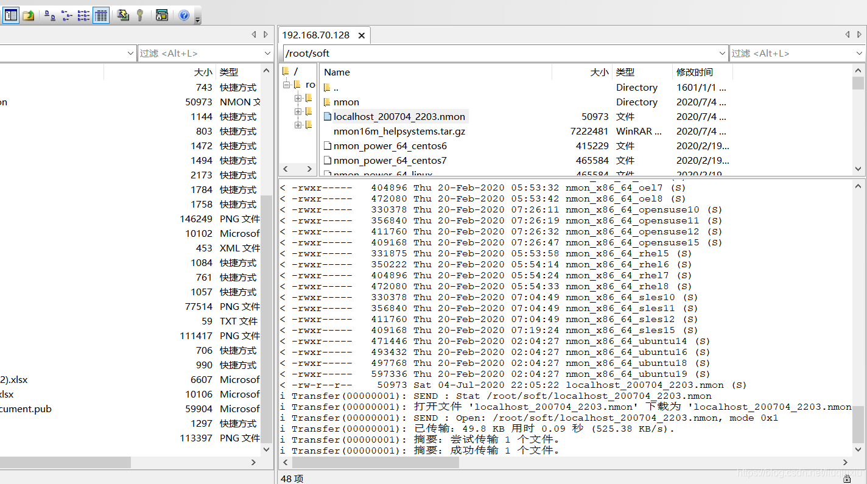The width and height of the screenshot is (867, 484).
Task: Click right-arrow tab scroller in remote pane
Action: click(859, 35)
